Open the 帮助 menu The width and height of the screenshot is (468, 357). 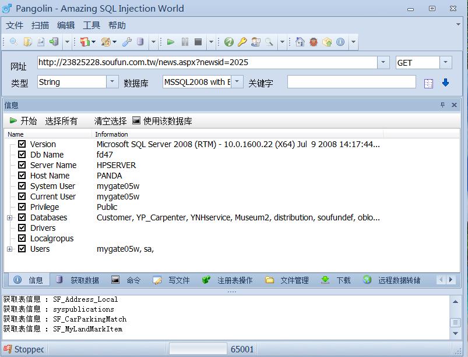(x=117, y=26)
